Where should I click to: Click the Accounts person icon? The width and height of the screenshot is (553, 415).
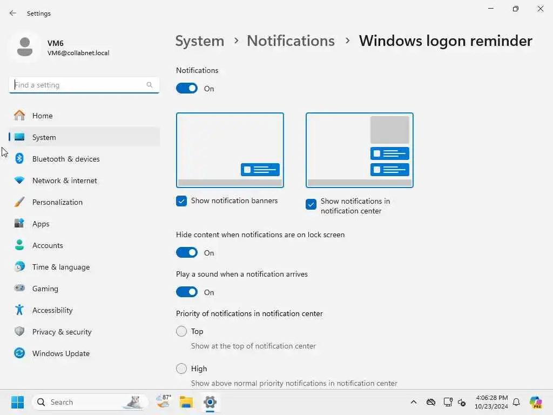pos(19,245)
